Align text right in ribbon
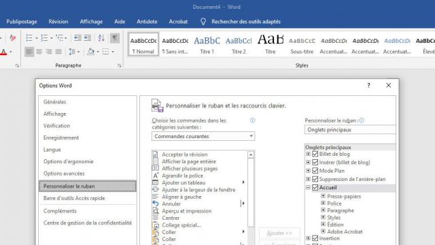This screenshot has width=435, height=245. (49, 52)
